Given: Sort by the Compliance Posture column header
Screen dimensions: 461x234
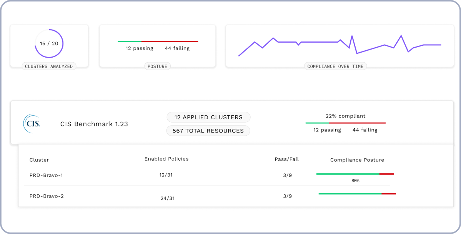Looking at the screenshot, I should (x=357, y=160).
